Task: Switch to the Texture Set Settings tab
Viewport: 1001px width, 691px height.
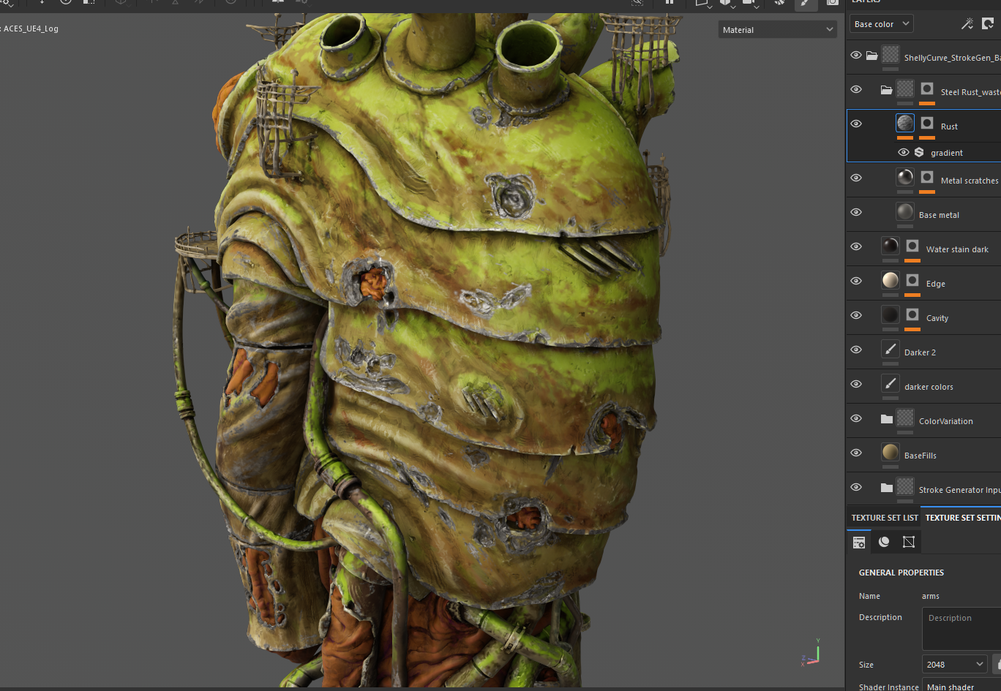Action: coord(962,517)
